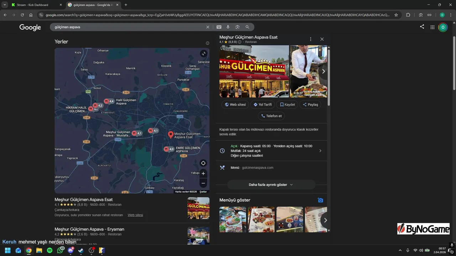
Task: Play the 0:27 video thumbnail
Action: [x=308, y=71]
